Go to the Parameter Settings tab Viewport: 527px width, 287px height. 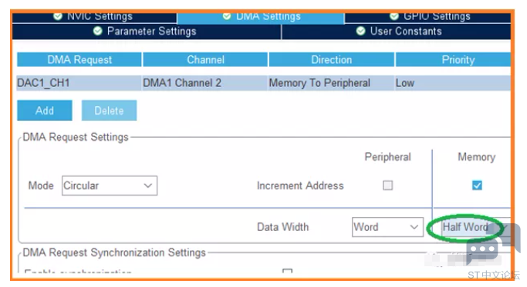pos(147,32)
